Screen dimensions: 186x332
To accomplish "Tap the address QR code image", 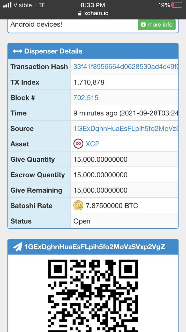I will [93, 296].
